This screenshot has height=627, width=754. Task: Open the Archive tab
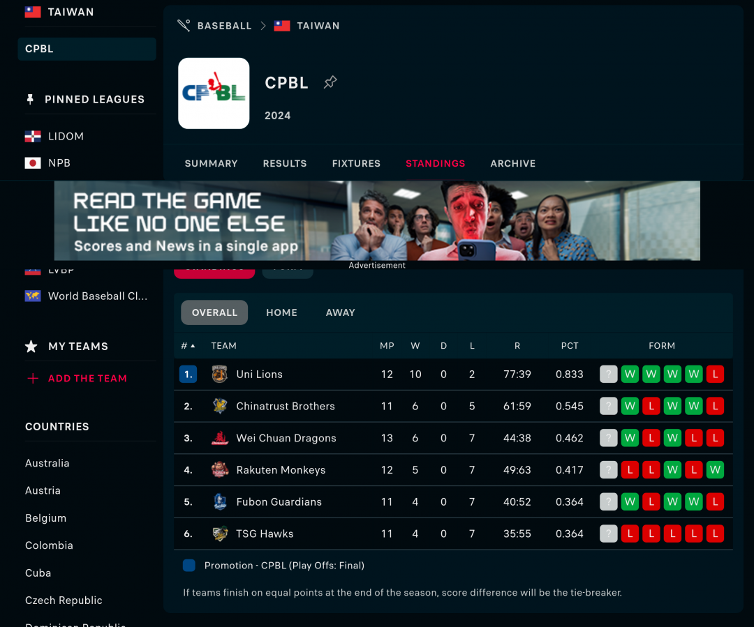click(512, 163)
